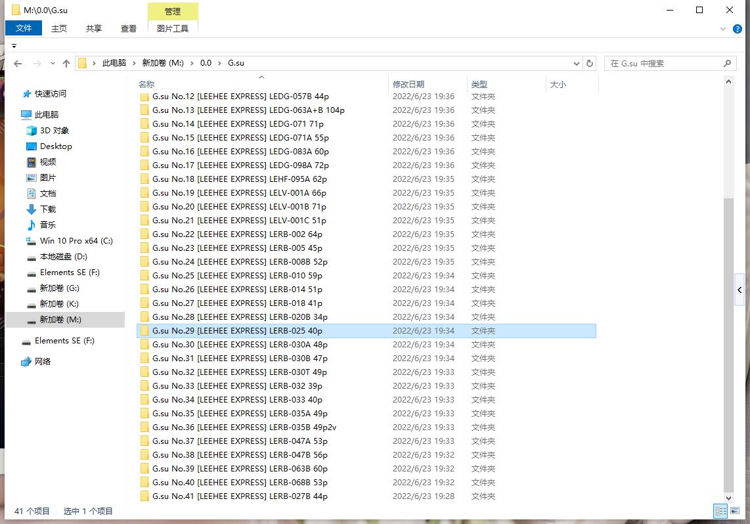Viewport: 750px width, 524px height.
Task: Expand breadcrumb arrow after 0.0
Action: pos(219,63)
